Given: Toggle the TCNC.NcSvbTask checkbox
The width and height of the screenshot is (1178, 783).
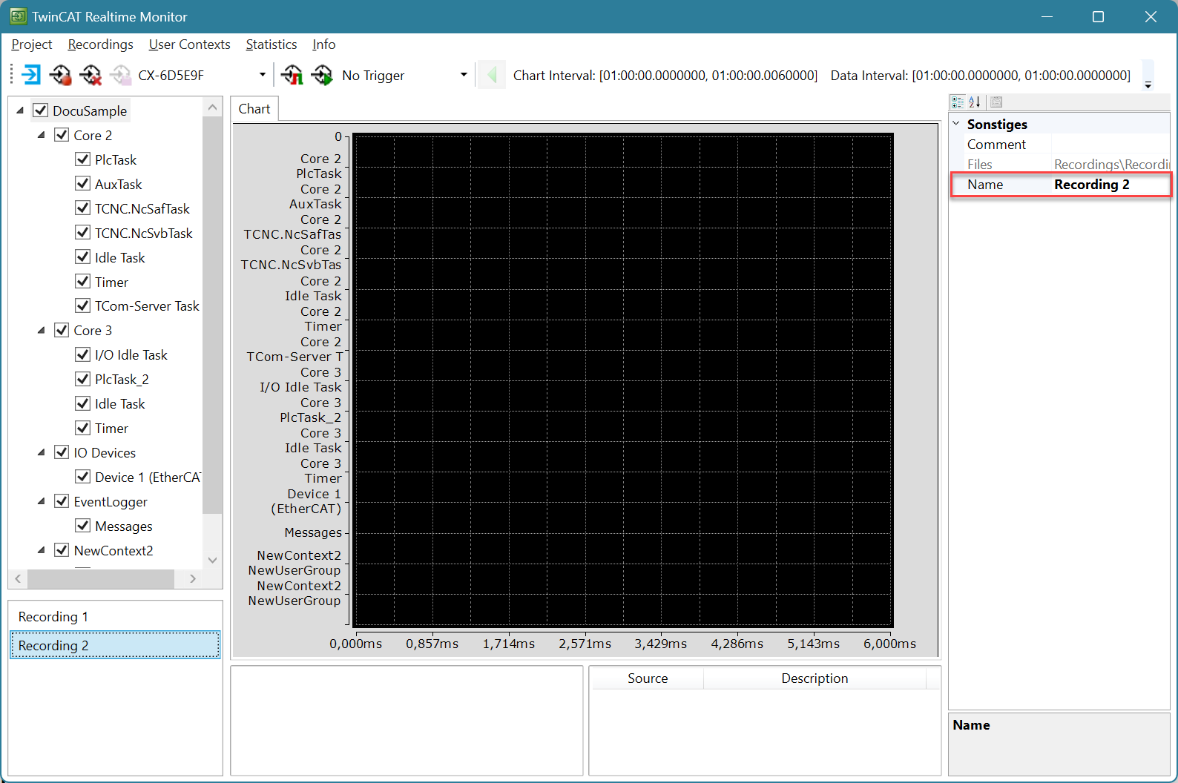Looking at the screenshot, I should point(83,233).
